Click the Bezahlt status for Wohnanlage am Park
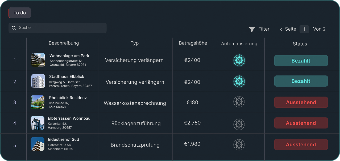The width and height of the screenshot is (340, 161). tap(301, 61)
